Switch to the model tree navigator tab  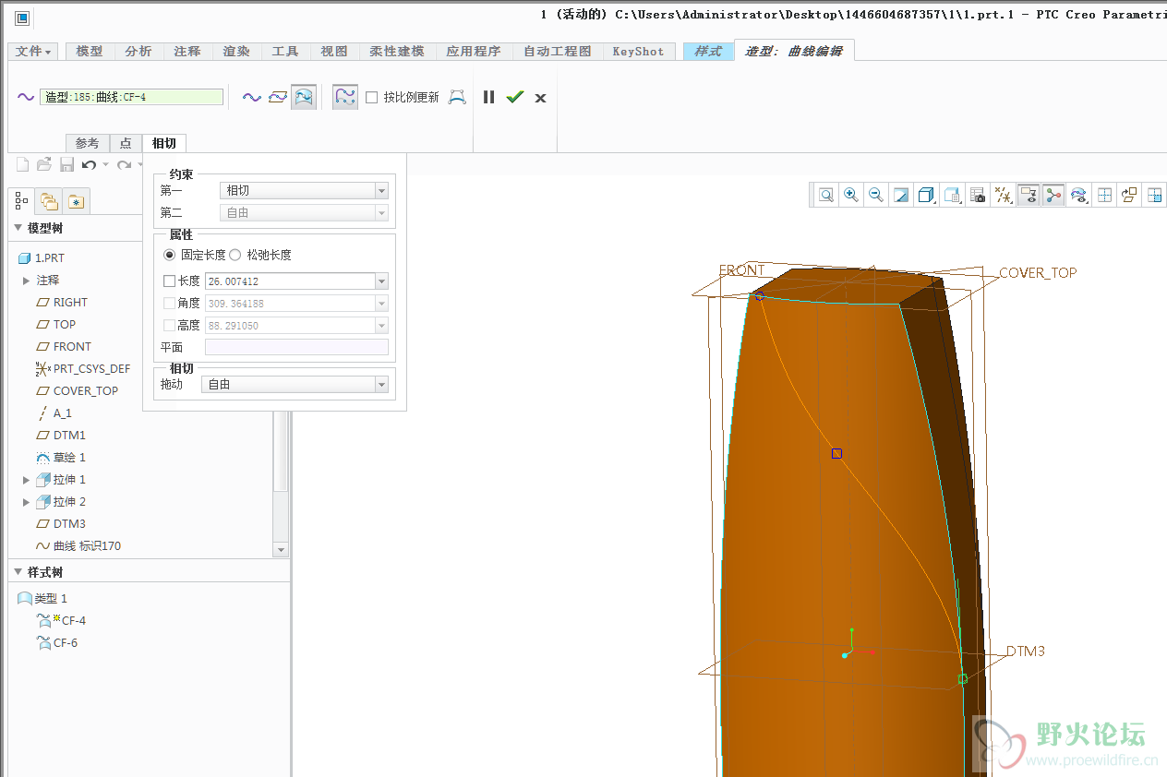22,201
